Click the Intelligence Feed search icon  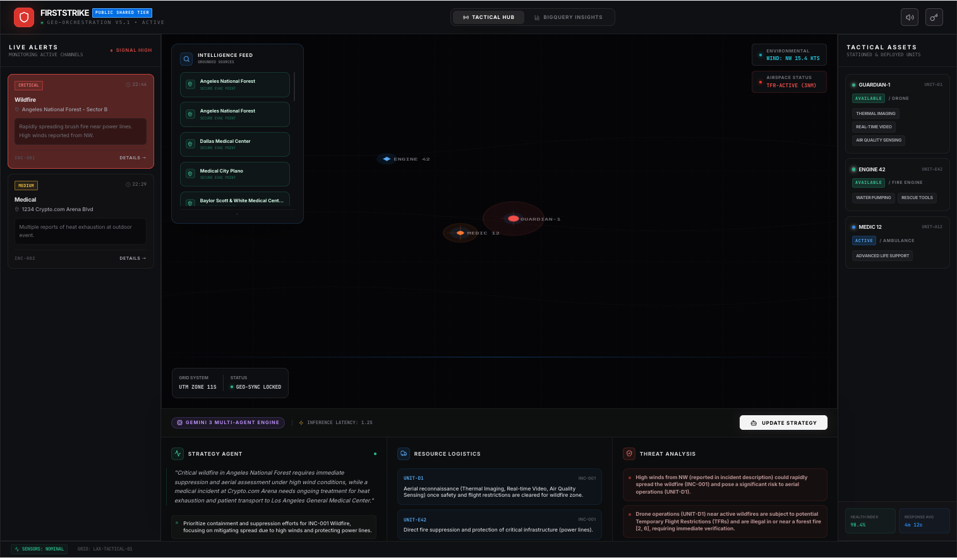pos(186,59)
